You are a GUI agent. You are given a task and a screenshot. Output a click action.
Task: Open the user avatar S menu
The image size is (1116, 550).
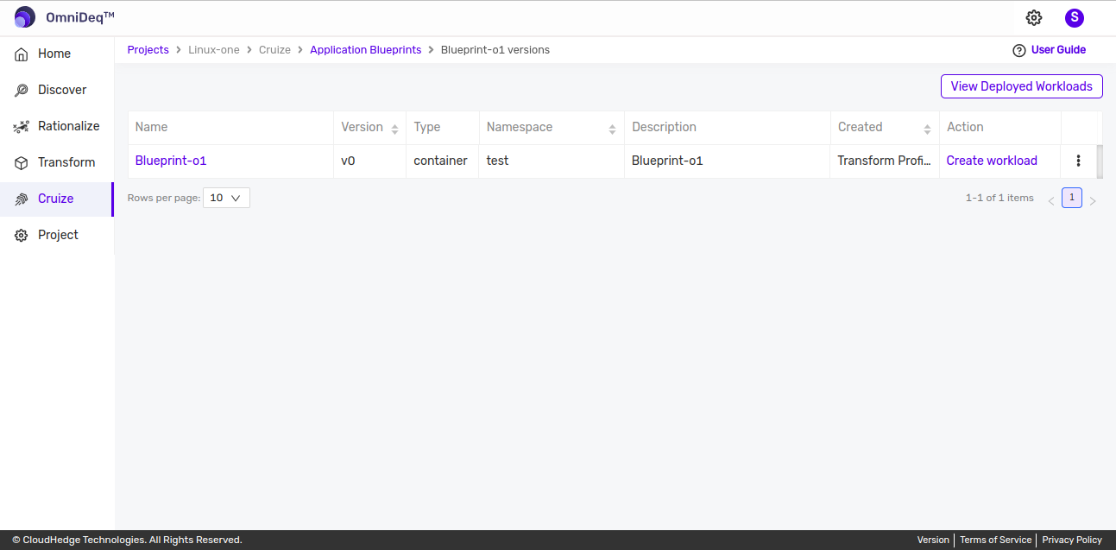click(x=1074, y=17)
